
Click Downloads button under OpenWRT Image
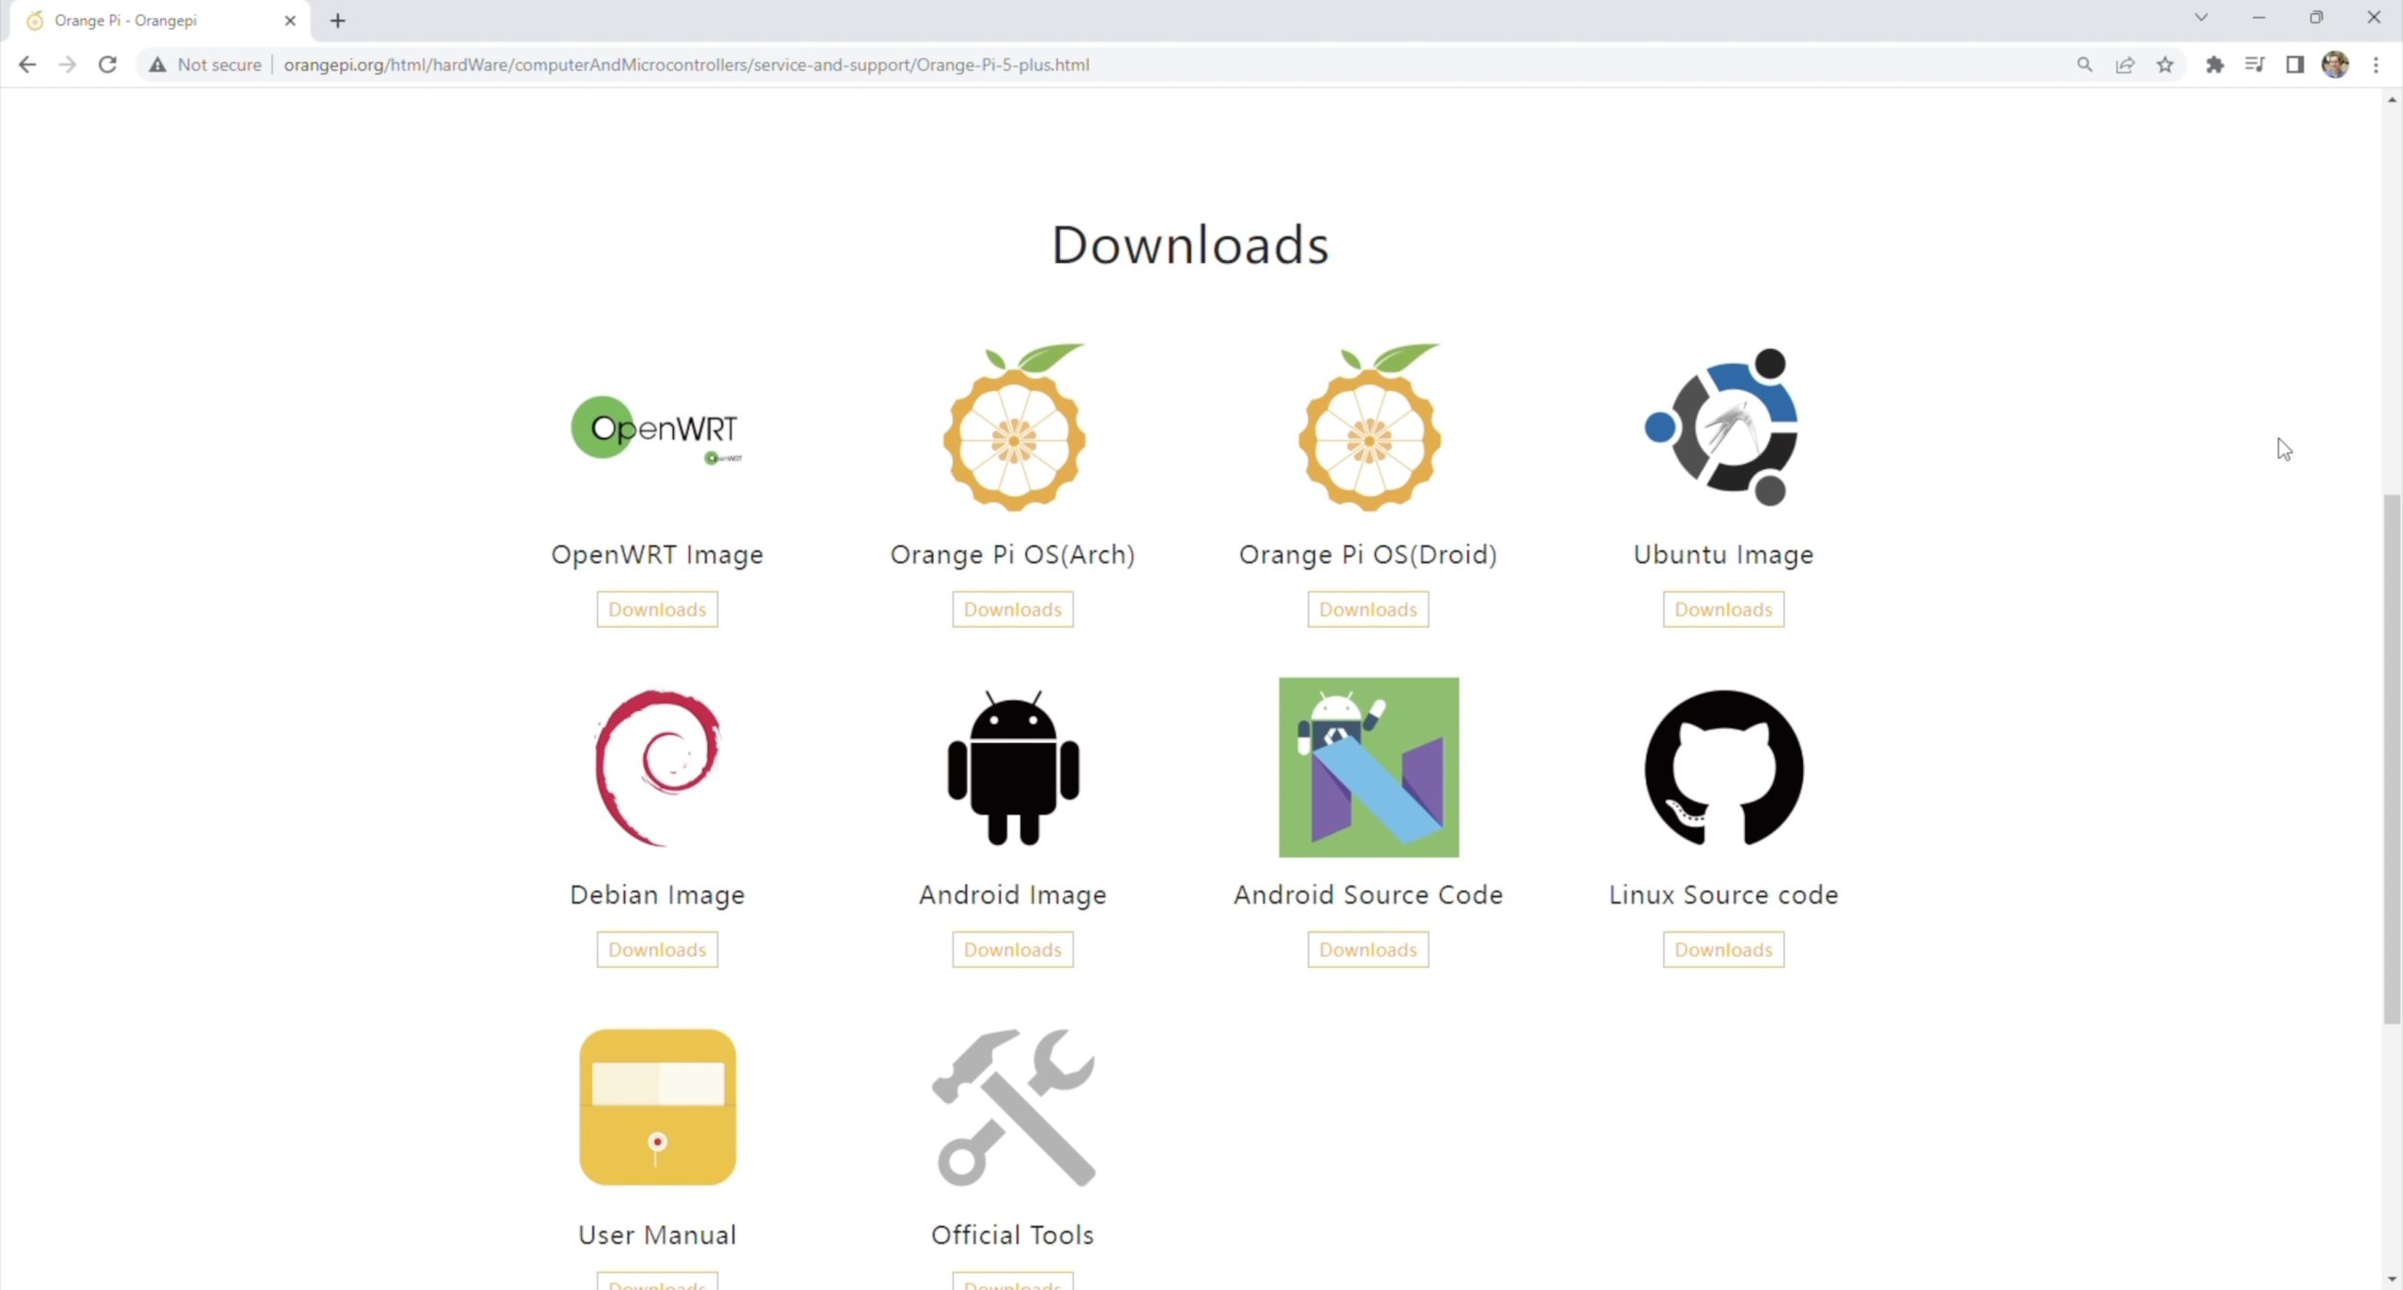click(x=657, y=610)
